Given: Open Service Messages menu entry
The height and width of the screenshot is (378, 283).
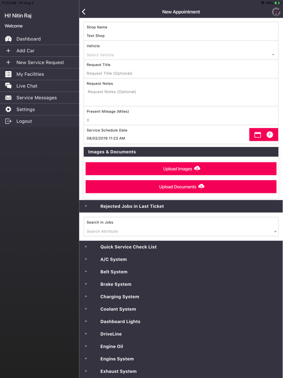Looking at the screenshot, I should click(39, 97).
